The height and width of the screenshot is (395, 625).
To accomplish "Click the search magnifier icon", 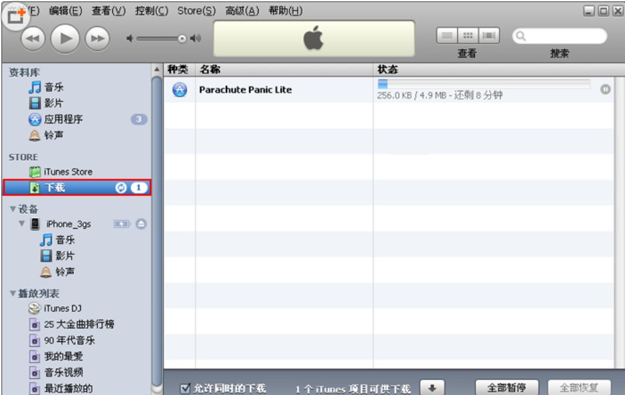I will (520, 37).
